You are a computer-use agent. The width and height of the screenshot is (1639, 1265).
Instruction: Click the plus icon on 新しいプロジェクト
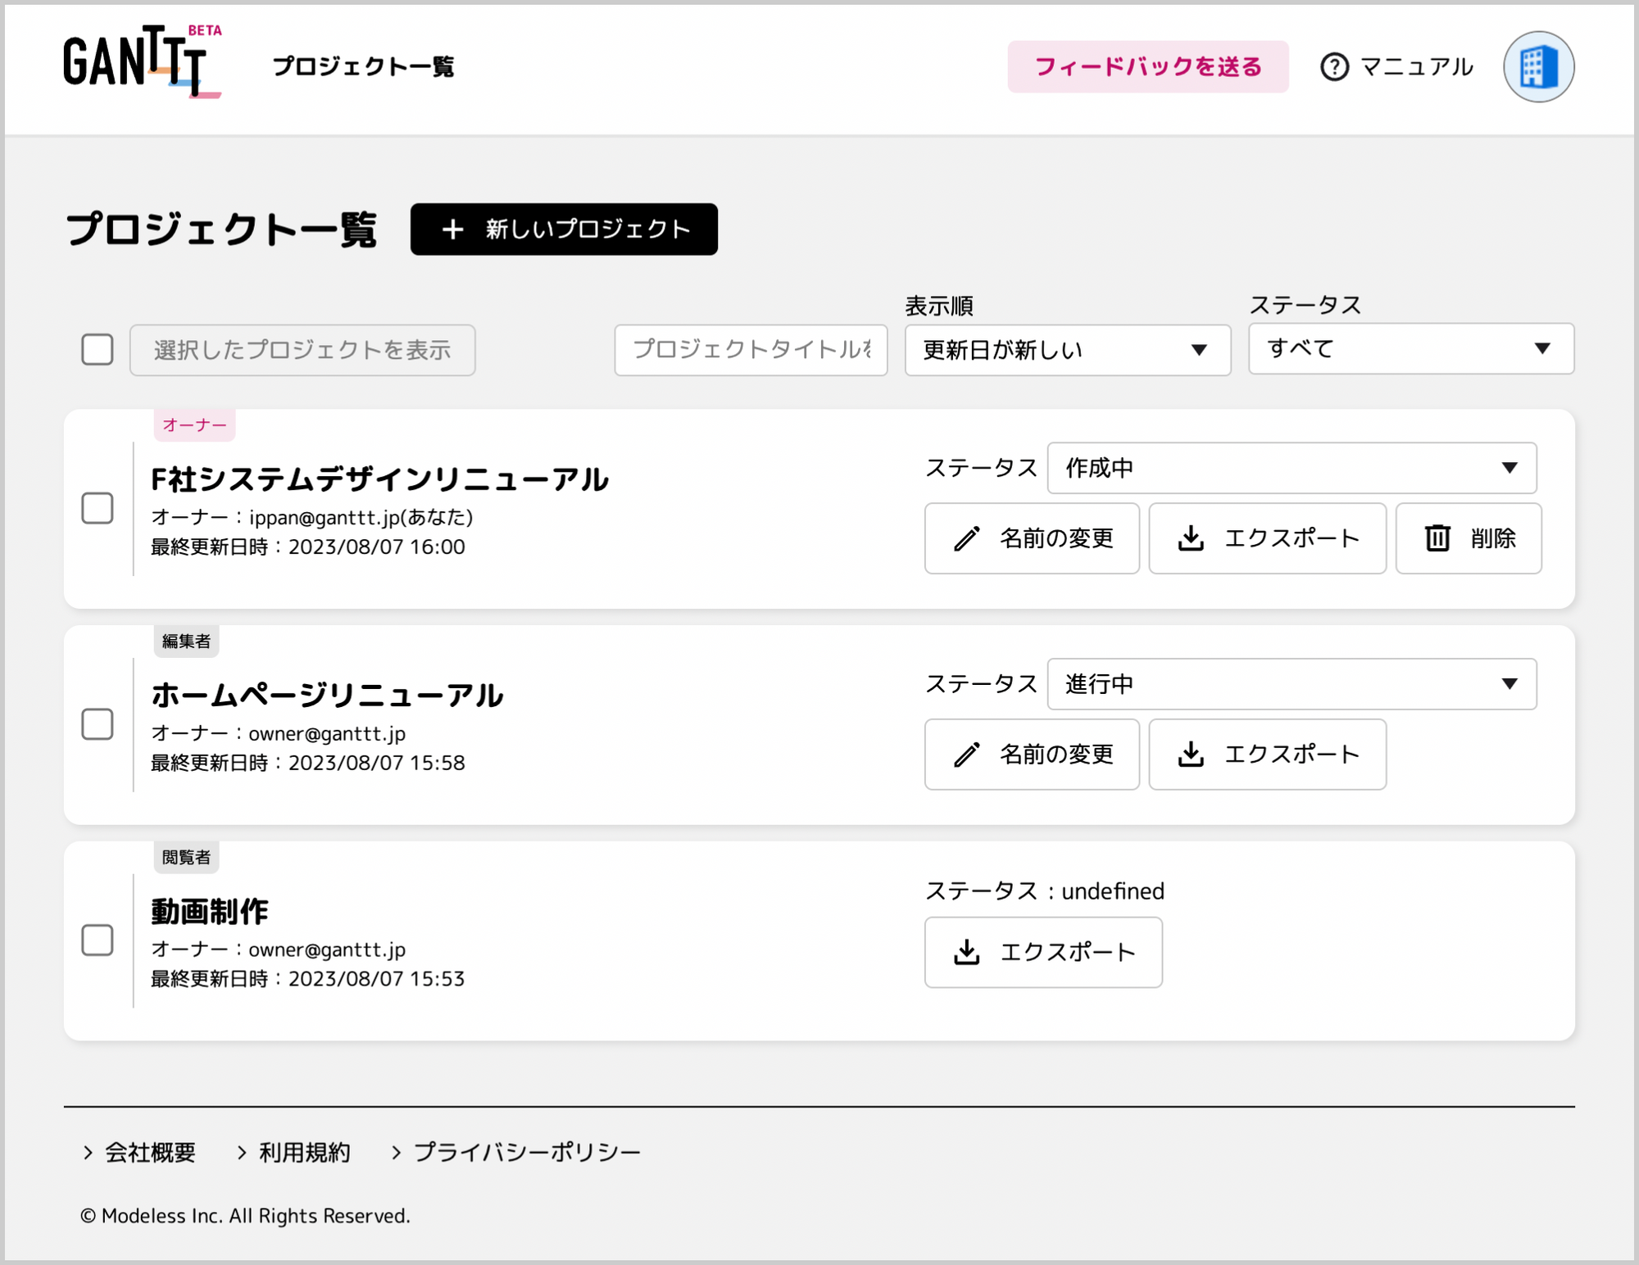point(452,229)
